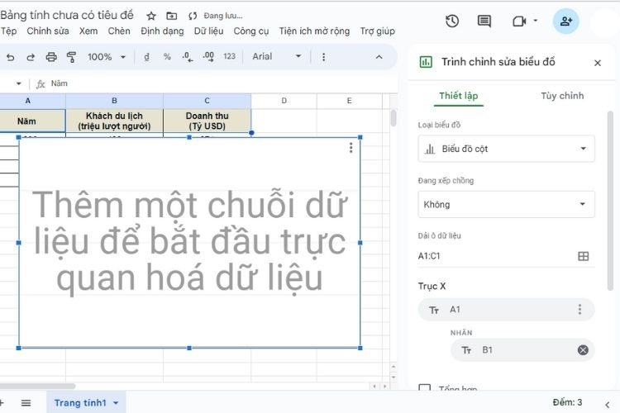Star the untitled spreadsheet

pyautogui.click(x=151, y=17)
